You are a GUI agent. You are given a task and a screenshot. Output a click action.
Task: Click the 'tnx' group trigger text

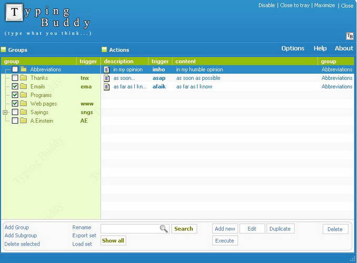[85, 78]
